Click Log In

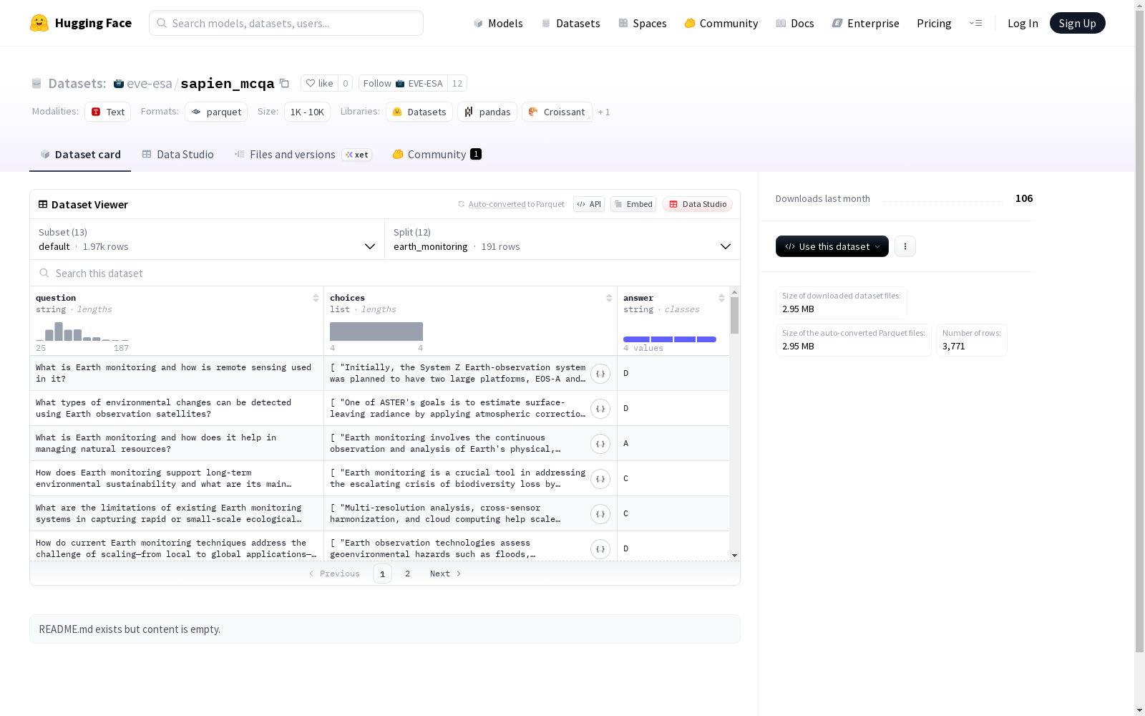(x=1023, y=23)
